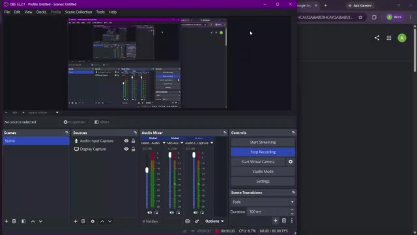Open the Google apps grid icon
The height and width of the screenshot is (235, 417).
(389, 38)
